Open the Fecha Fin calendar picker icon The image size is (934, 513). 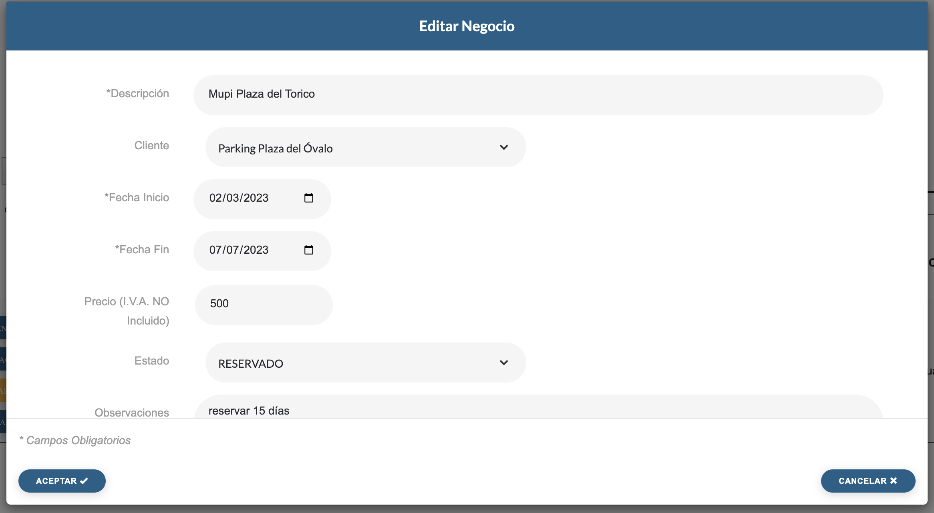coord(308,250)
